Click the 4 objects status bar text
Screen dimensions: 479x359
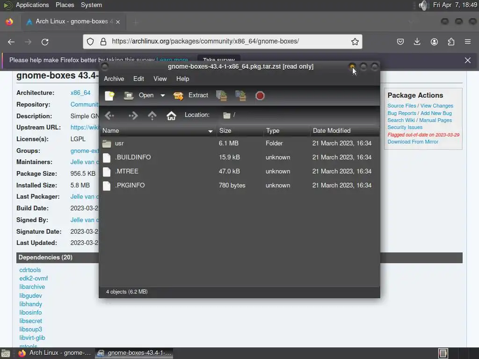point(127,292)
